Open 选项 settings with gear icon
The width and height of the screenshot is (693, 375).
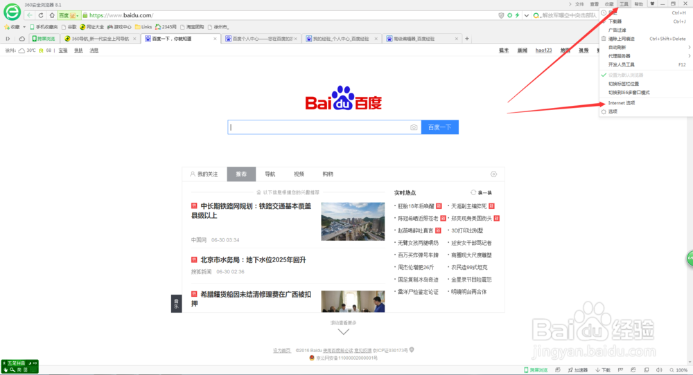pos(646,111)
